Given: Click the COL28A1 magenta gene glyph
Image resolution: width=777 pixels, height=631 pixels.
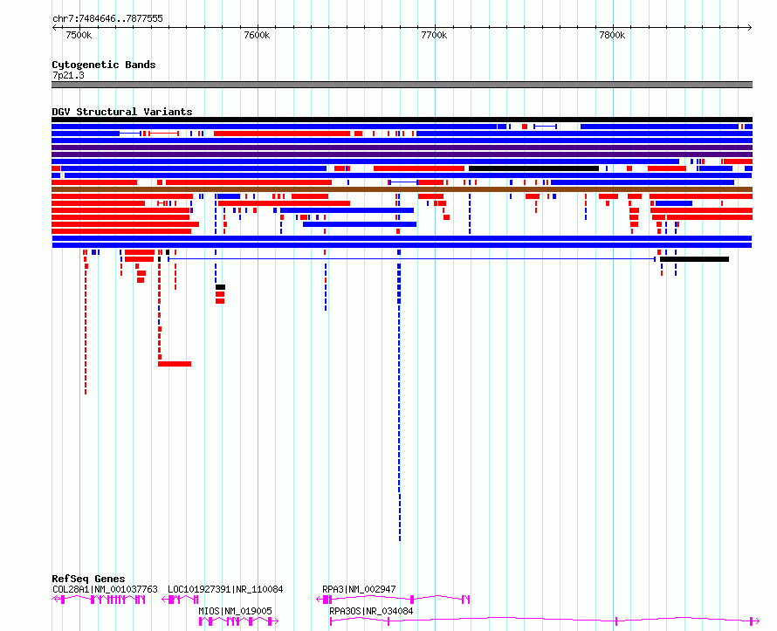Looking at the screenshot, I should (x=99, y=600).
